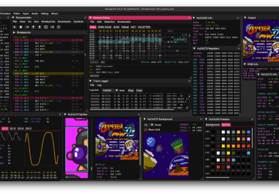Open the Video menu
The height and width of the screenshot is (194, 279).
pyautogui.click(x=17, y=14)
